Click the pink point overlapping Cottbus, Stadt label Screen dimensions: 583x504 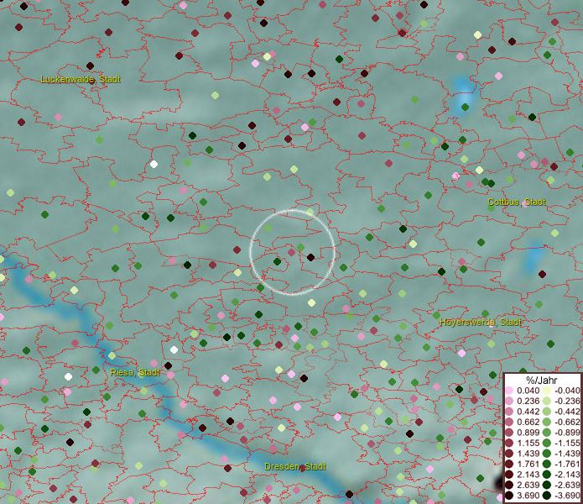pos(525,203)
